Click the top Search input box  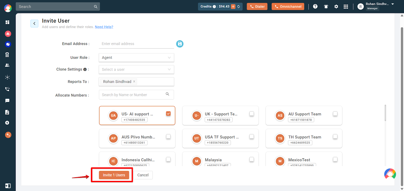tap(58, 7)
